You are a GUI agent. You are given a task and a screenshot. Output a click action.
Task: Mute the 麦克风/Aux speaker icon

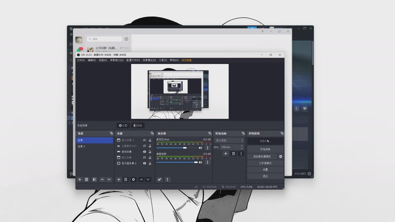(200, 148)
